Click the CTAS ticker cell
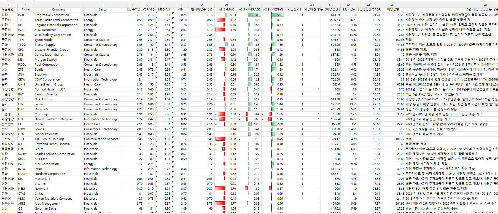 pos(26,194)
